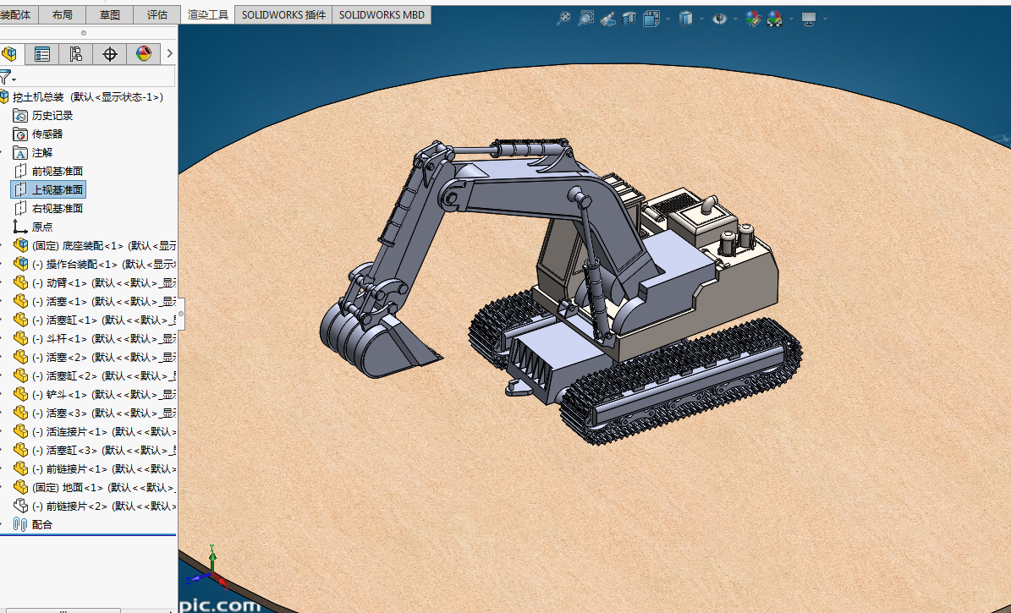Open View Orientation cube icon
Image resolution: width=1011 pixels, height=613 pixels.
pos(651,19)
